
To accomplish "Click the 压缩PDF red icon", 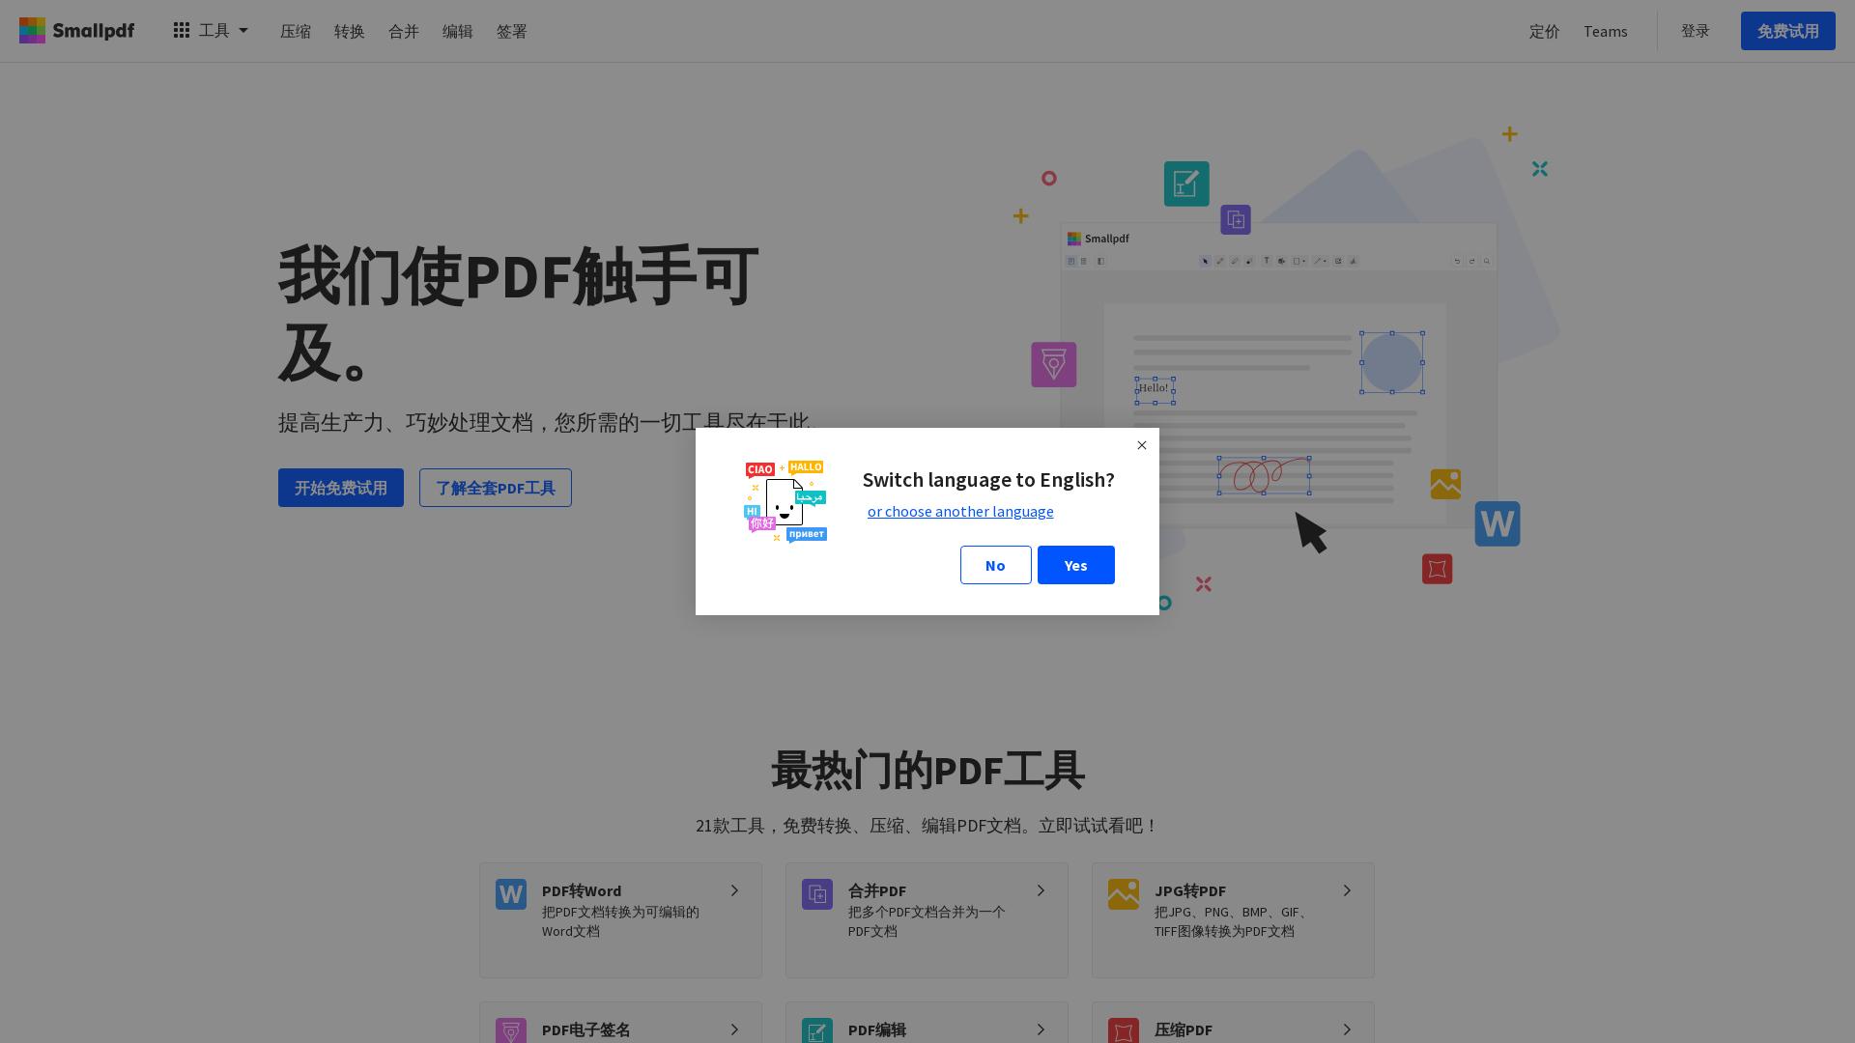I will [1124, 1030].
